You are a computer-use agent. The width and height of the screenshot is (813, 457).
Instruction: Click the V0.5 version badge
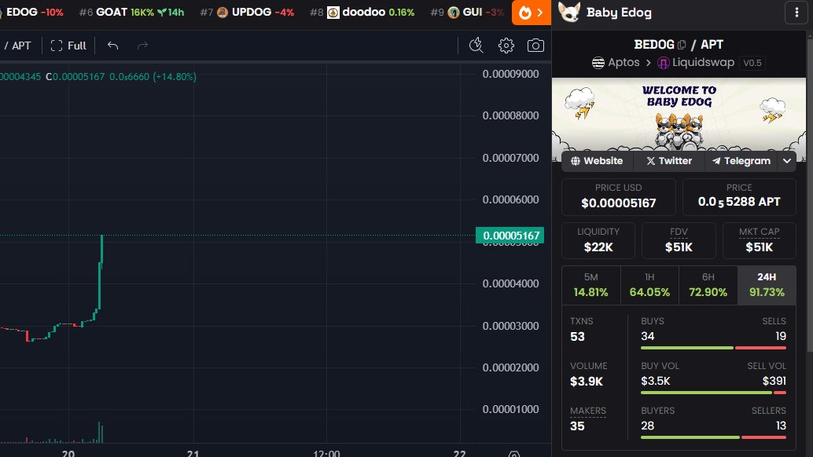(752, 63)
